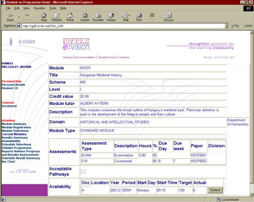Click the Select button for occurrence A
The height and width of the screenshot is (202, 254).
(215, 190)
